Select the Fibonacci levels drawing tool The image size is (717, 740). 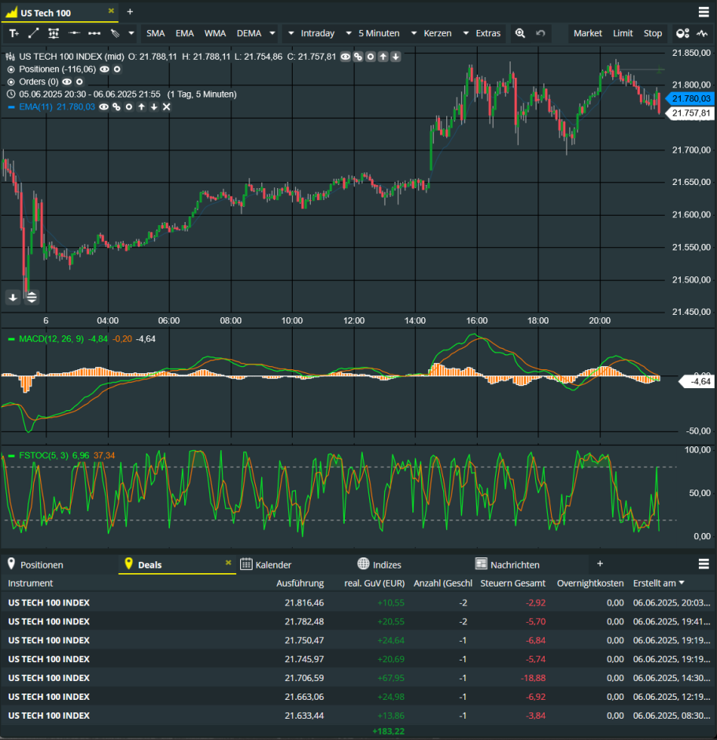tap(54, 34)
